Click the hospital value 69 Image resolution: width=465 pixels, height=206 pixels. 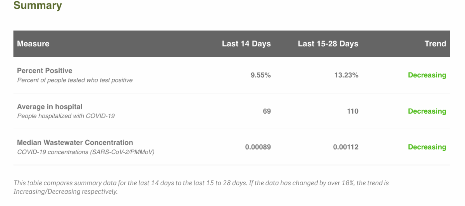[267, 111]
